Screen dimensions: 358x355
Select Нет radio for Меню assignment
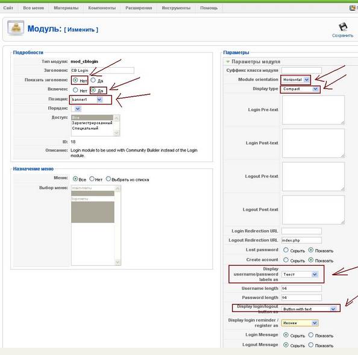coord(92,179)
